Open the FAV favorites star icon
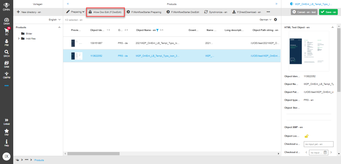The width and height of the screenshot is (341, 164). tap(6, 132)
